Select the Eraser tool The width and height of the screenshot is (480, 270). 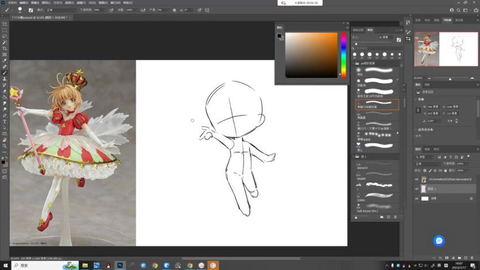pyautogui.click(x=5, y=91)
